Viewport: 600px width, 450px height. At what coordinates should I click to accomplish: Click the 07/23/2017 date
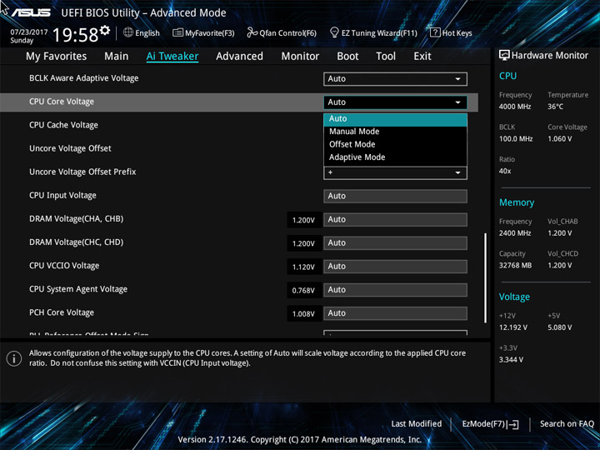pos(29,32)
